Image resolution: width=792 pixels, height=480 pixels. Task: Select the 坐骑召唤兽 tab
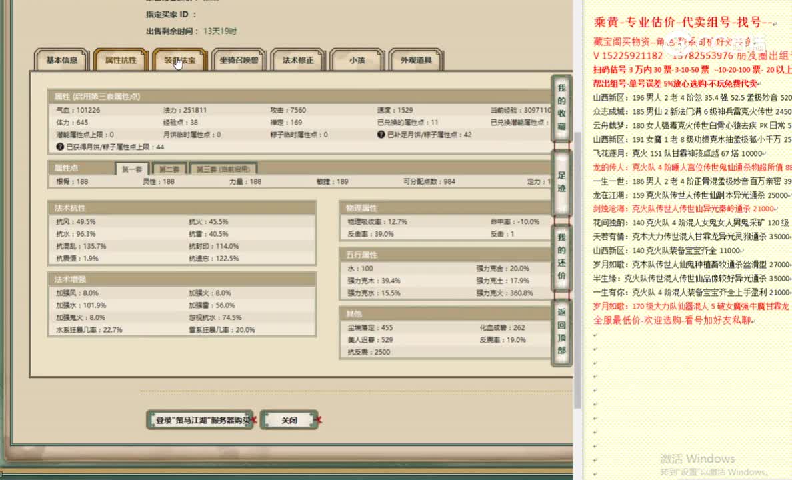[239, 60]
